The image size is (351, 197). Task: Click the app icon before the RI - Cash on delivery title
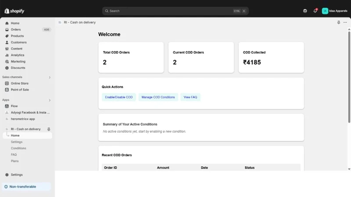60,22
